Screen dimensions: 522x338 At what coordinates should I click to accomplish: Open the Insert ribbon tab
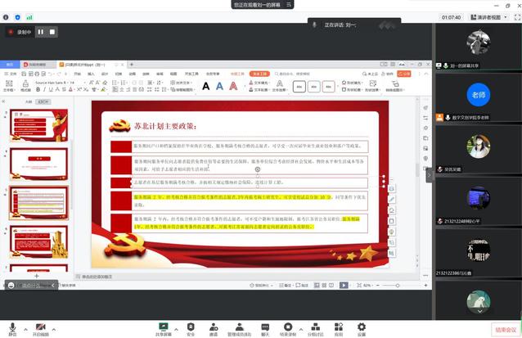point(92,74)
